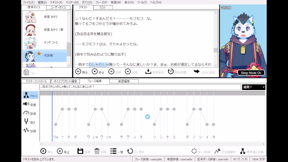Click the blue P pause marker

tap(148, 117)
